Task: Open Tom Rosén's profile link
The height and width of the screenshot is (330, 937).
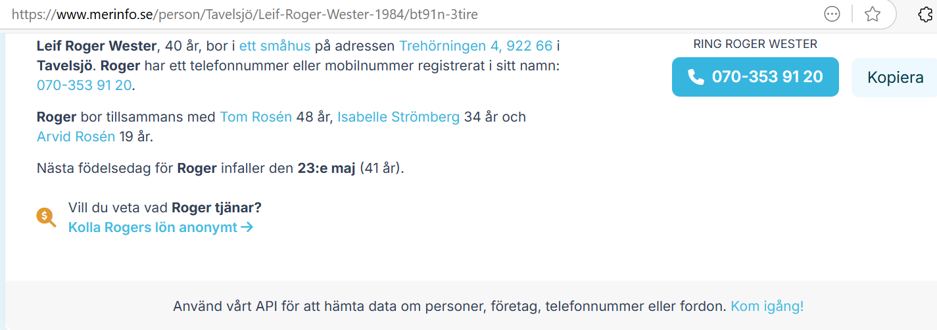Action: (256, 117)
